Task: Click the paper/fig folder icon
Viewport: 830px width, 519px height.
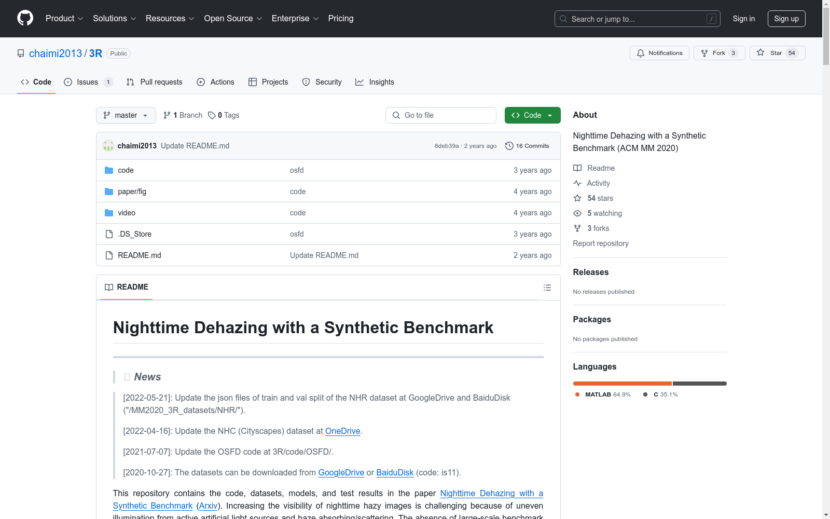Action: tap(109, 192)
